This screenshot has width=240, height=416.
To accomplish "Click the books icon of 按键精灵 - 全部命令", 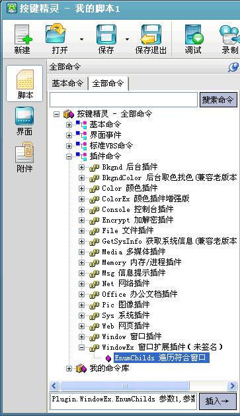I will [x=69, y=114].
